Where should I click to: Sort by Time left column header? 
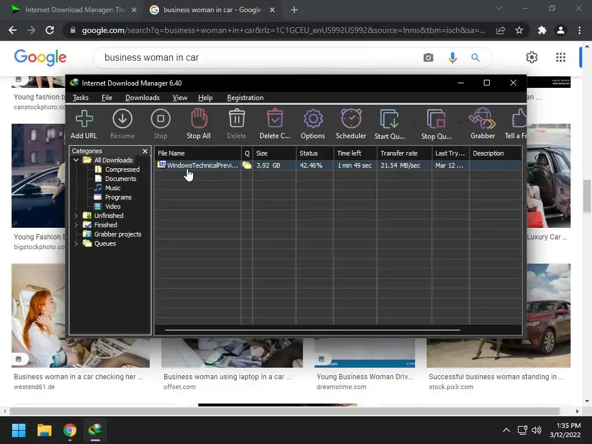356,153
